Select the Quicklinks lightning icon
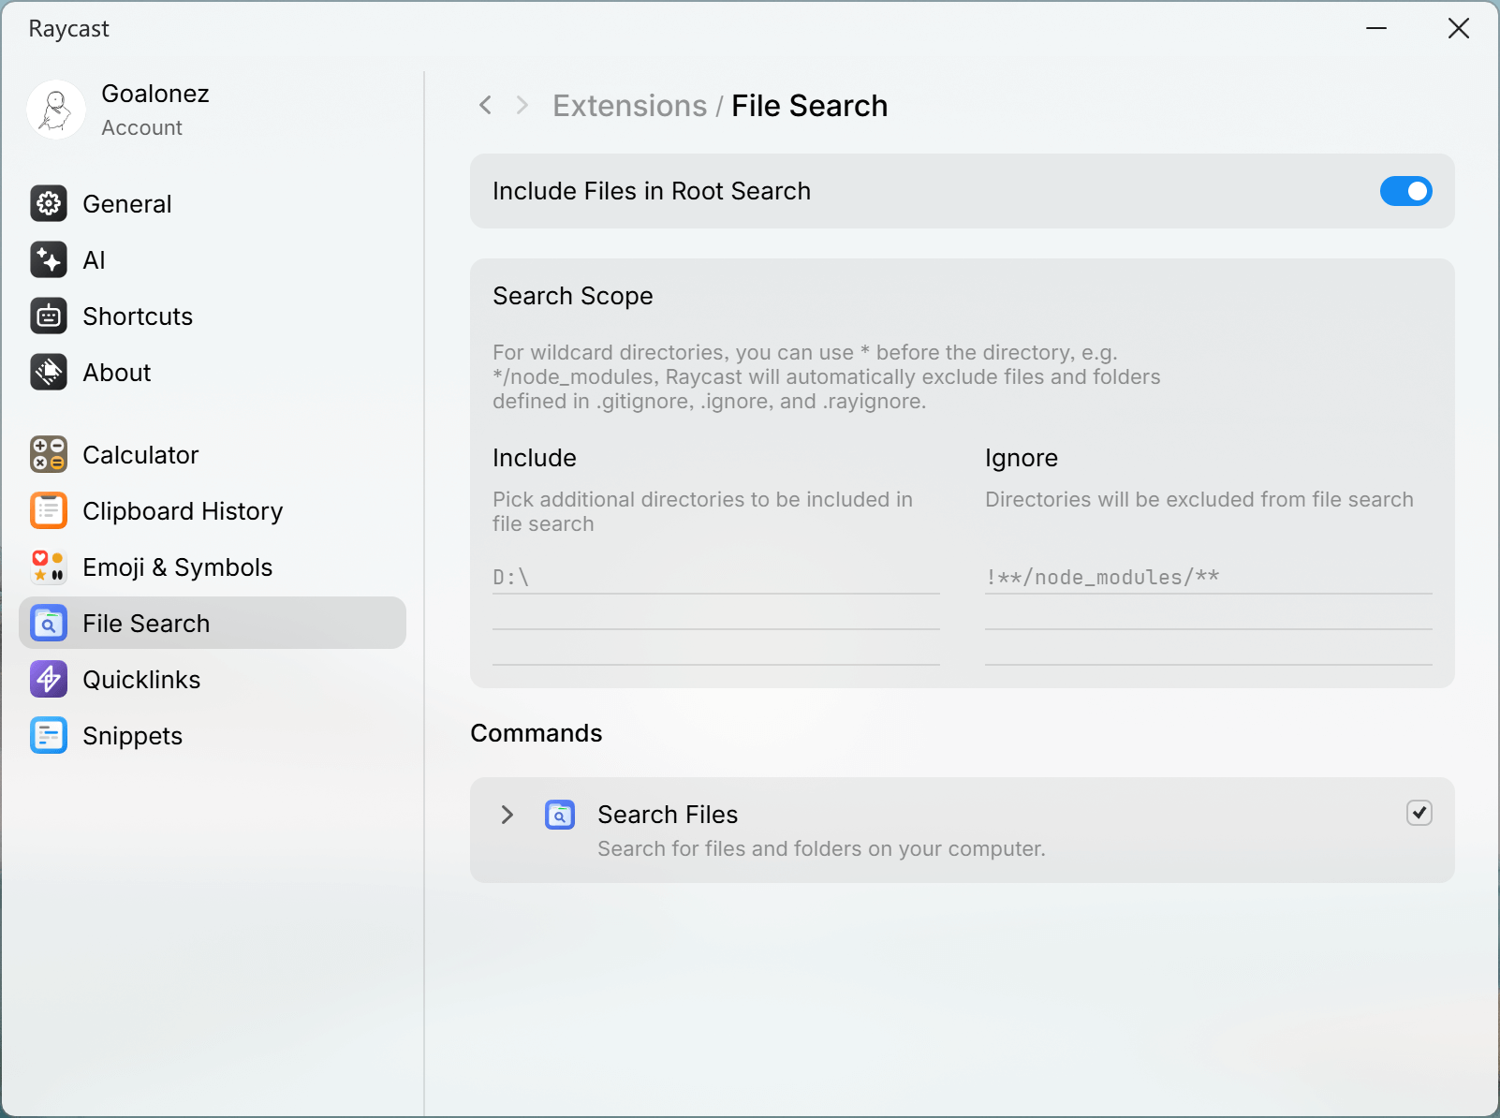Viewport: 1500px width, 1118px height. [x=49, y=679]
